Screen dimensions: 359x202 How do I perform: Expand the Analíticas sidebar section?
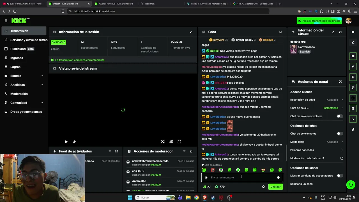[x=24, y=85]
